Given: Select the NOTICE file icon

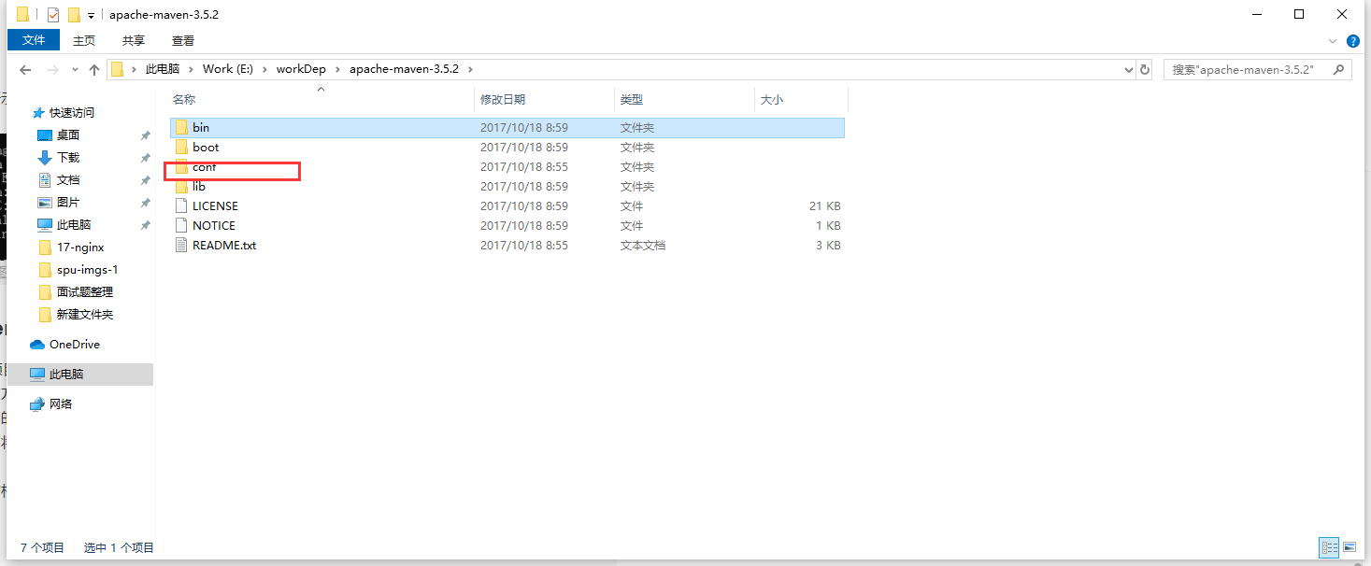Looking at the screenshot, I should pyautogui.click(x=182, y=225).
